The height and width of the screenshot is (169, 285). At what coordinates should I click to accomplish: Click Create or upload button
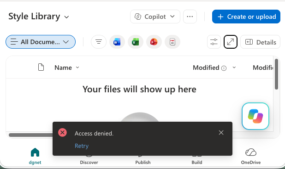pos(246,17)
